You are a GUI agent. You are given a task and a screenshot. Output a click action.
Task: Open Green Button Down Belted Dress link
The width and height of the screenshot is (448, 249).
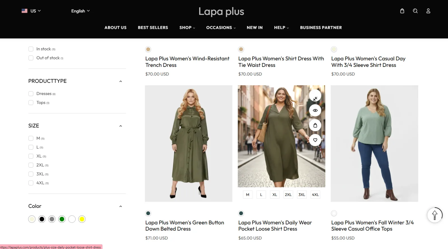pyautogui.click(x=185, y=226)
